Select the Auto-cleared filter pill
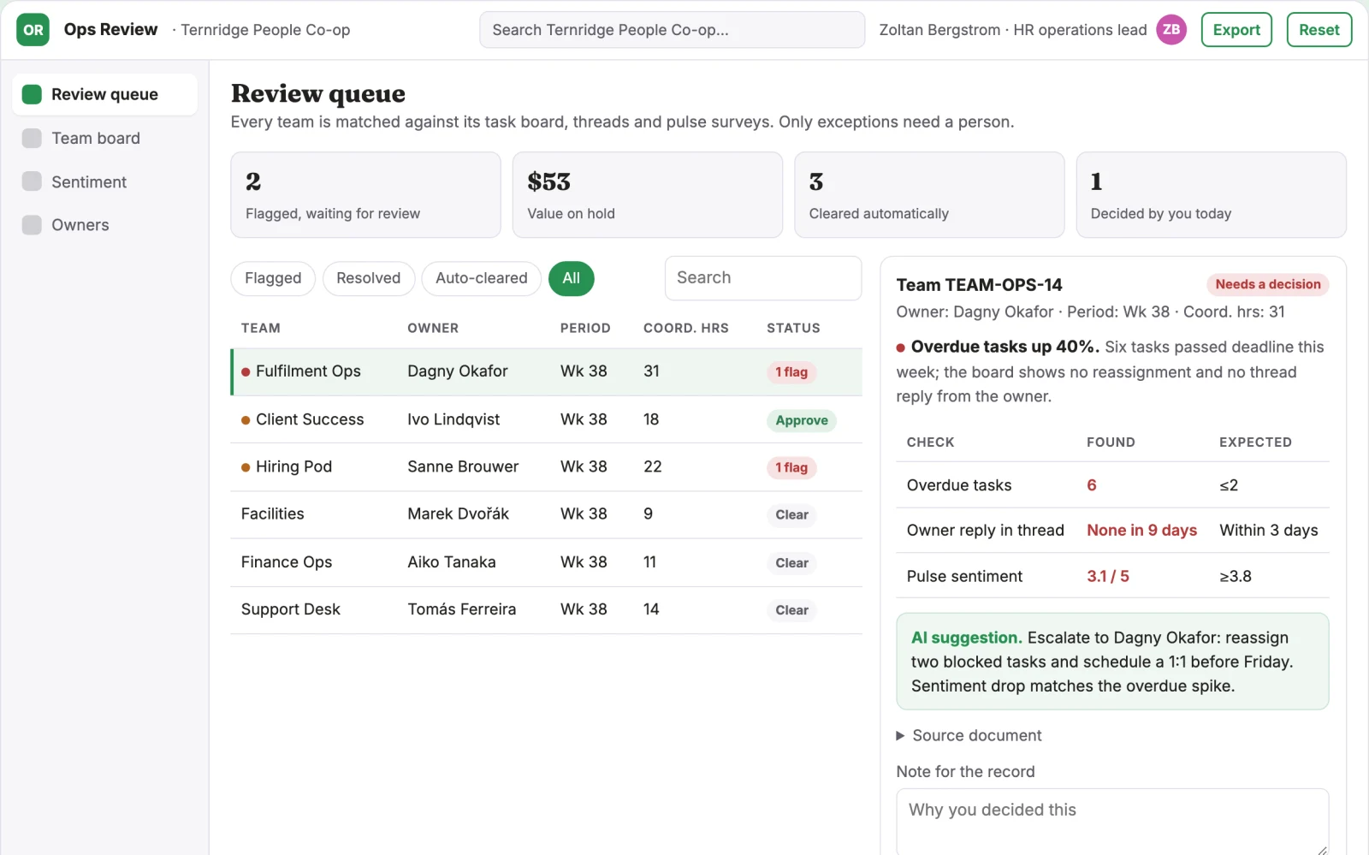1369x855 pixels. click(x=481, y=278)
